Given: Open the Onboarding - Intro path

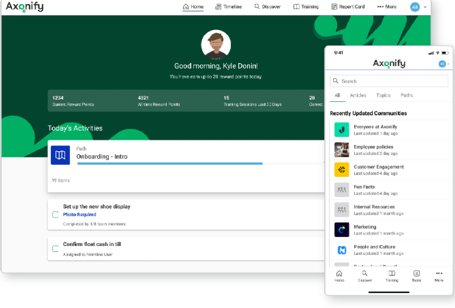Looking at the screenshot, I should [102, 156].
